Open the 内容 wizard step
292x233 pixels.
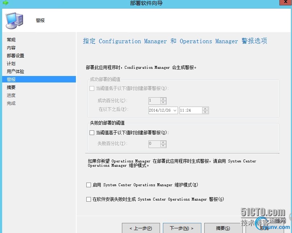[x=11, y=48]
